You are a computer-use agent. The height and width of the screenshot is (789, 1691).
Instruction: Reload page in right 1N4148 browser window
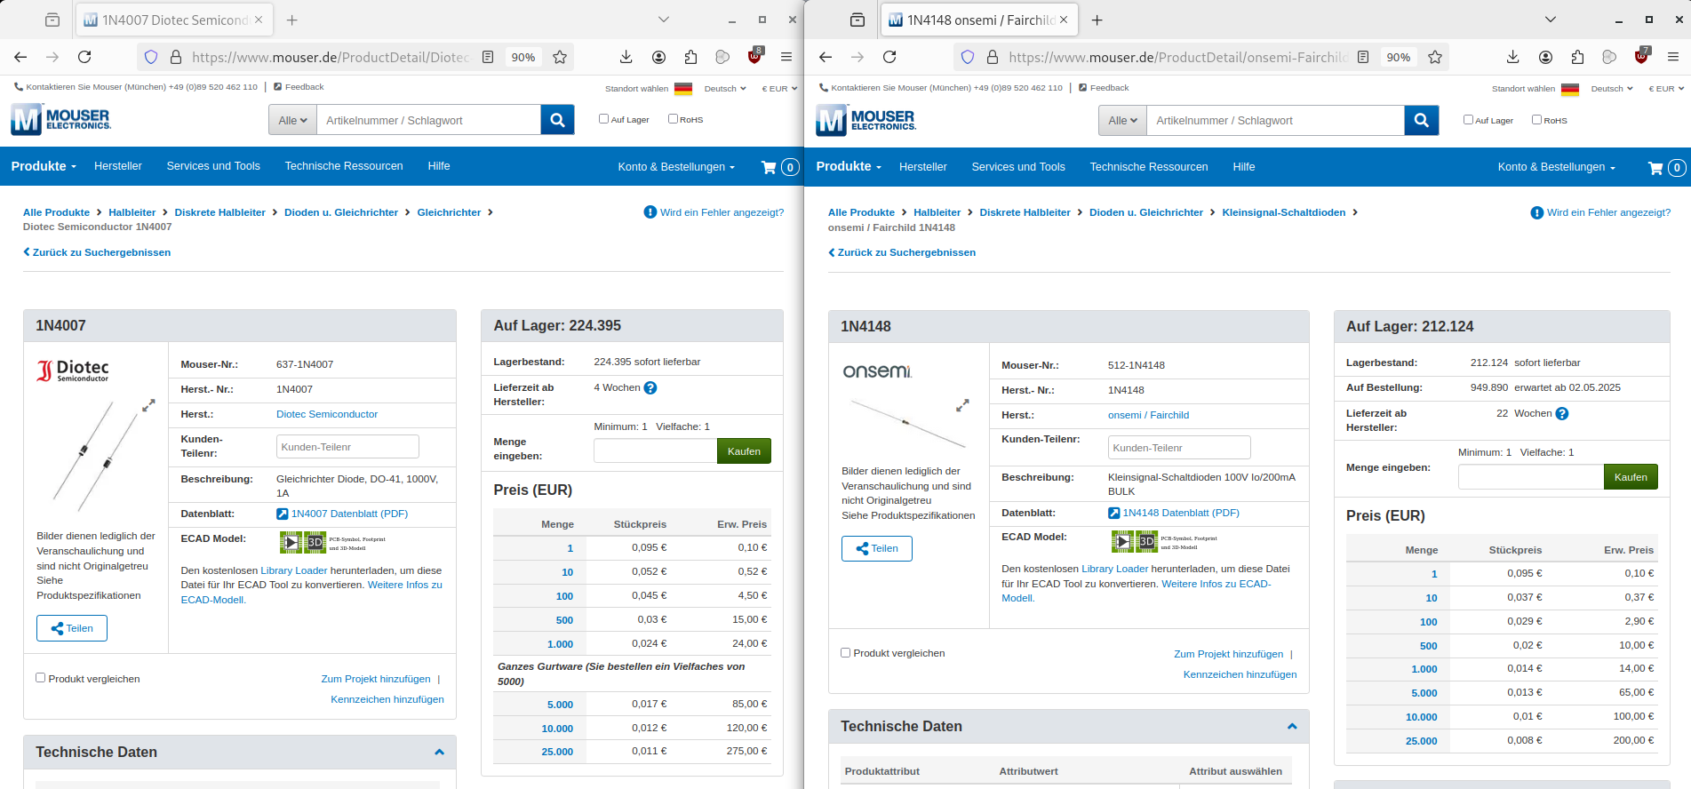point(889,57)
